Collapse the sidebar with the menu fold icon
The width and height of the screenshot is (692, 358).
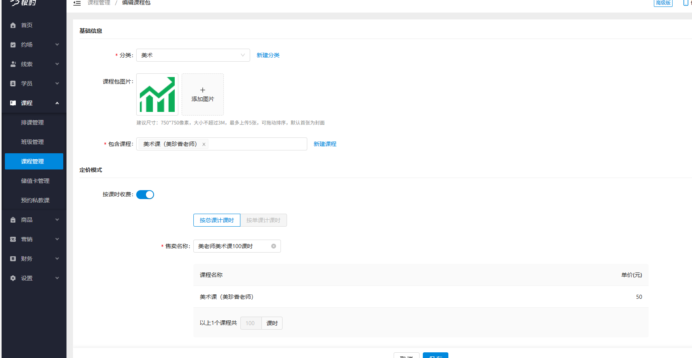[x=77, y=3]
